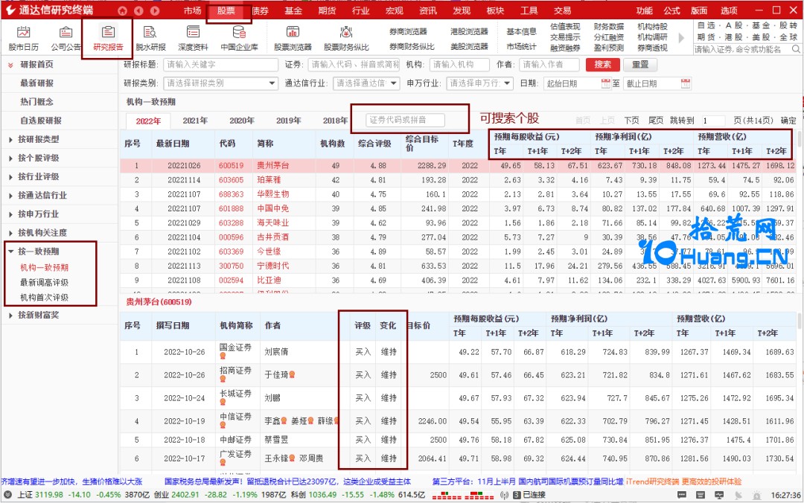Click the 重置 reset button

tap(640, 65)
